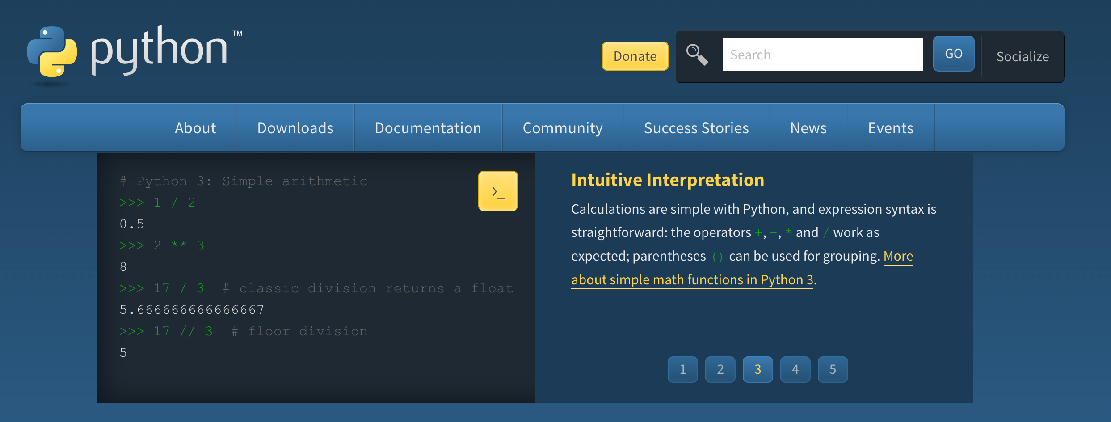Click the GO search button

(954, 54)
